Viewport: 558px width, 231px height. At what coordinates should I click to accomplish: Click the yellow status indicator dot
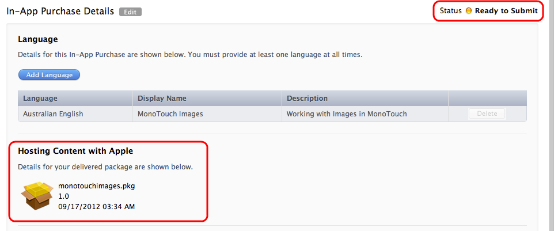tap(468, 11)
